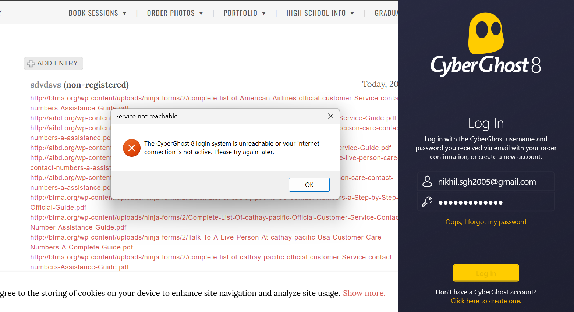The width and height of the screenshot is (574, 312).
Task: Expand the Portfolio menu arrow
Action: tap(264, 14)
